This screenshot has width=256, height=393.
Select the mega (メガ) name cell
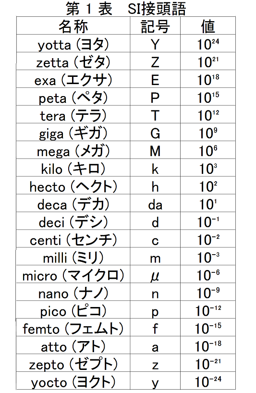73,150
